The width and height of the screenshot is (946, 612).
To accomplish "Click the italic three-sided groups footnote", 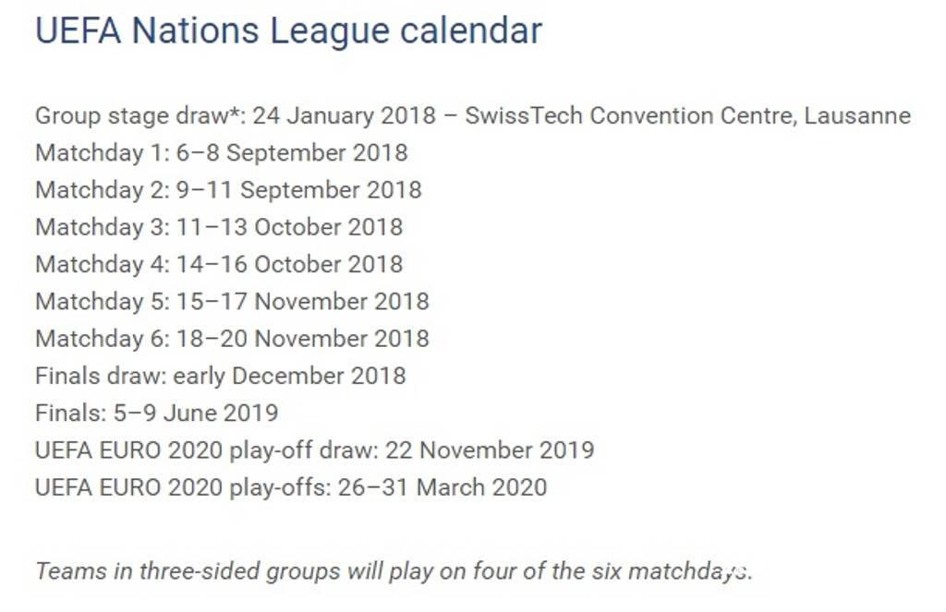I will [x=394, y=571].
